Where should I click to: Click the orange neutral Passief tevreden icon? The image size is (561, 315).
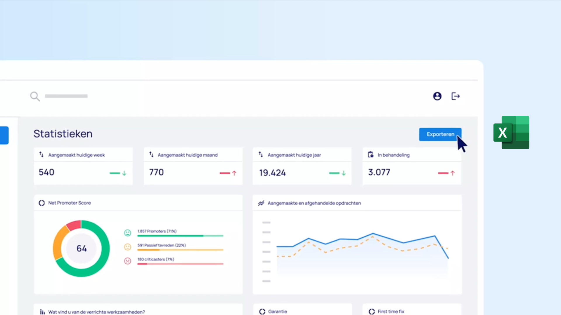(x=128, y=247)
